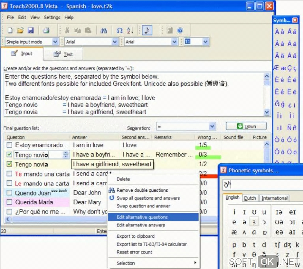Open the Settings menu

tap(52, 18)
